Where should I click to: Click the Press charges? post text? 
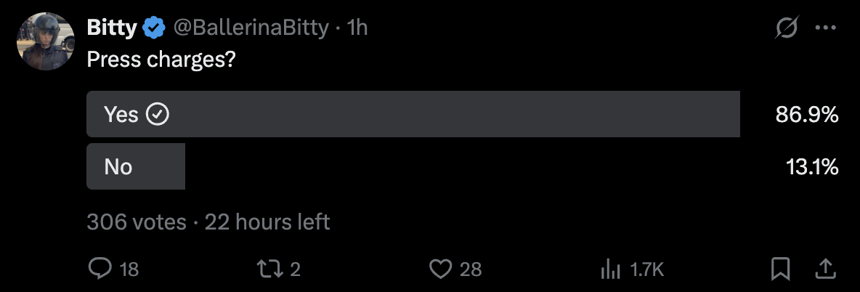coord(161,60)
